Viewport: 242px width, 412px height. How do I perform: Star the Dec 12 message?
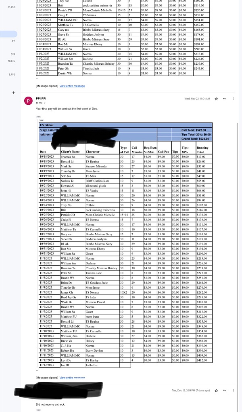216,391
